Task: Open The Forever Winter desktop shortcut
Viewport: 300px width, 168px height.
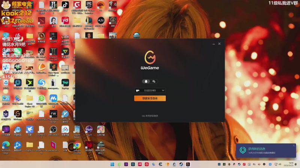Action: [53, 116]
